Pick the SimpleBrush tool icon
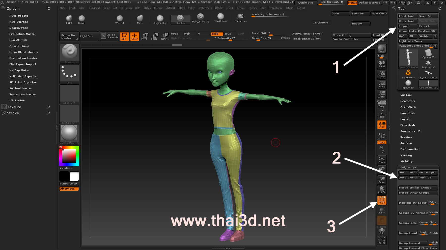Image resolution: width=446 pixels, height=250 pixels. pos(408,74)
